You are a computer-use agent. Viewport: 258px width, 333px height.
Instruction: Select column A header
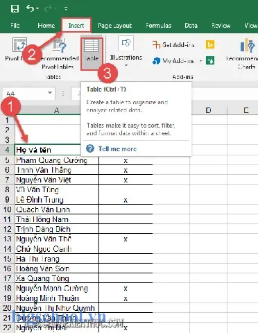(57, 110)
